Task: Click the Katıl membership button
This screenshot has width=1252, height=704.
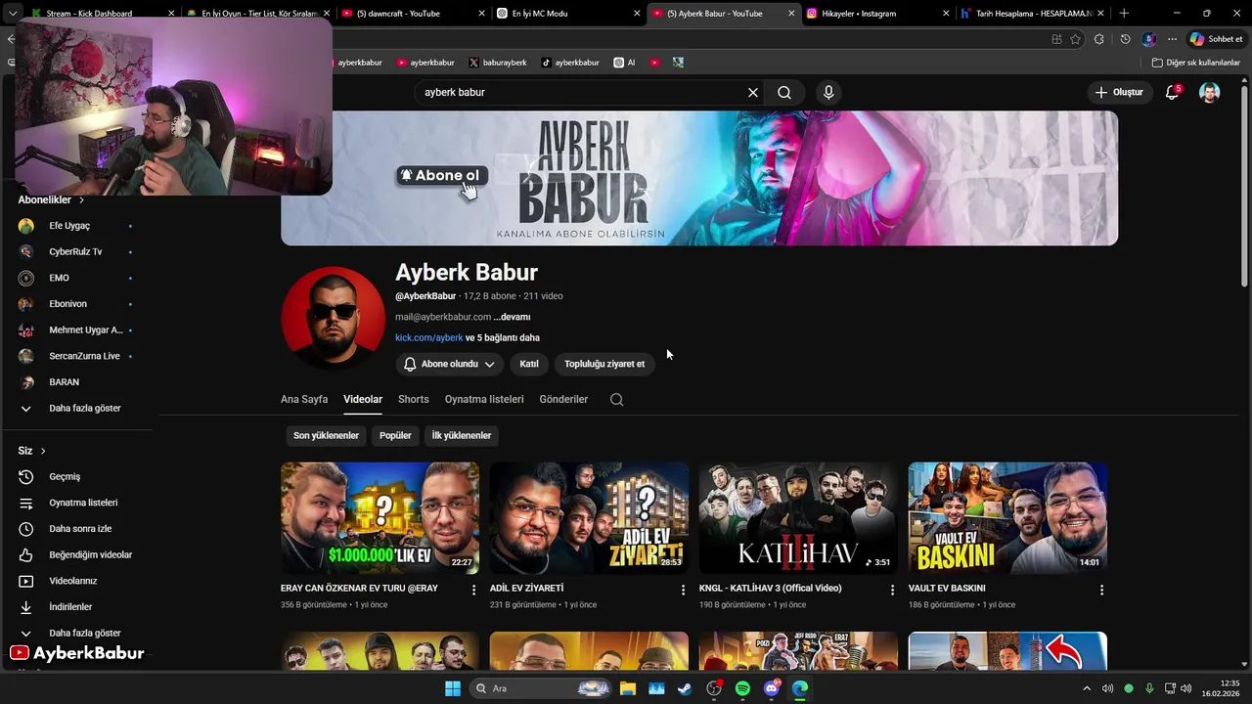Action: 529,364
